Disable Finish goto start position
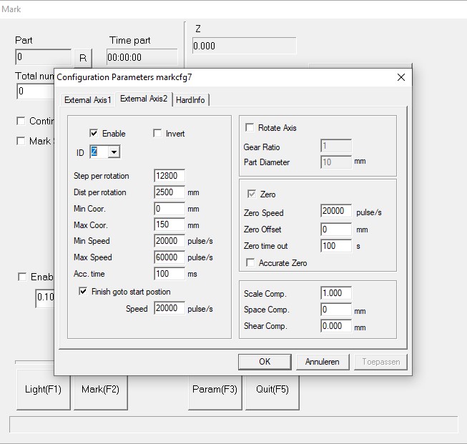 [84, 292]
